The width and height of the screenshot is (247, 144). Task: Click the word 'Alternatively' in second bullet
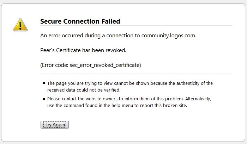pos(198,99)
